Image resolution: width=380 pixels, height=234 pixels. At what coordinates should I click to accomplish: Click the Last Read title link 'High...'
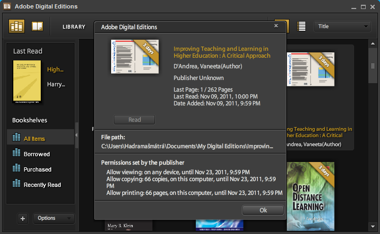click(55, 69)
